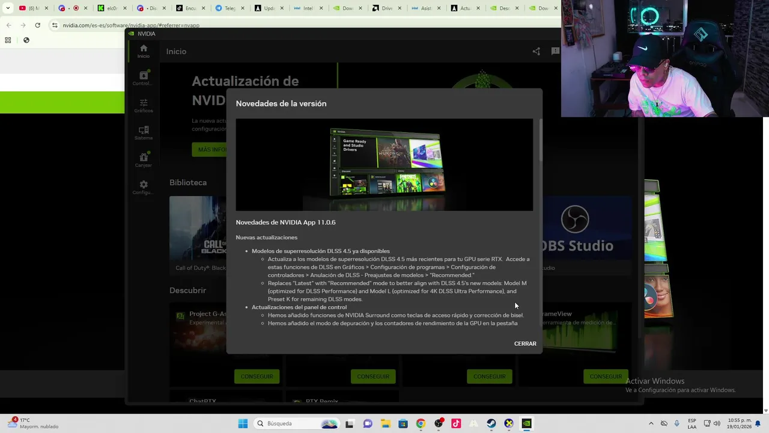
Task: Click CONSEGUIR under Project G-As card
Action: pyautogui.click(x=257, y=376)
